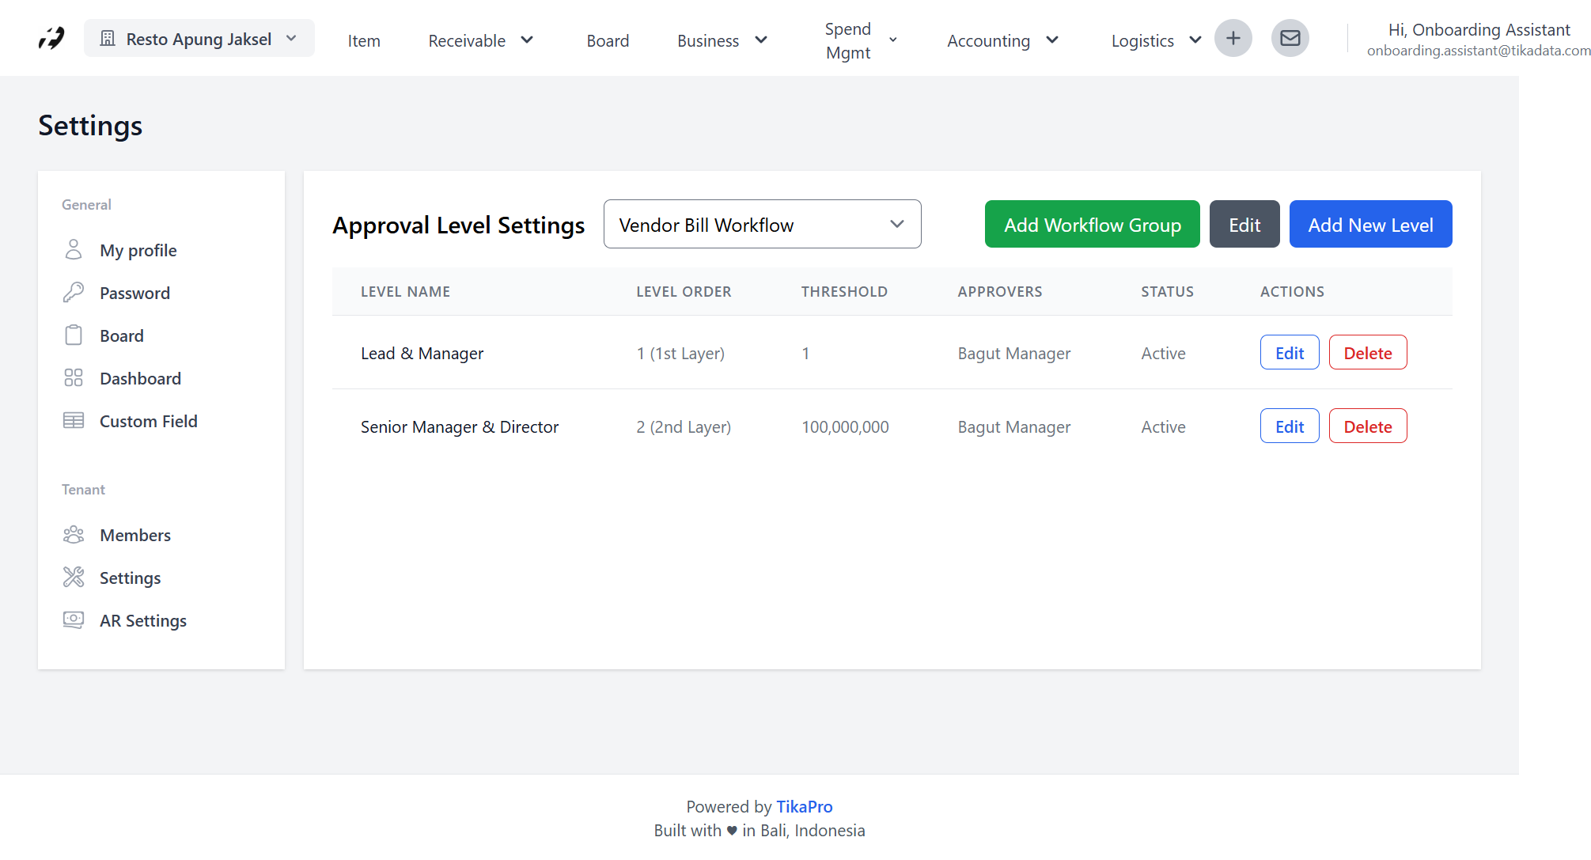
Task: Expand the Logistics navigation dropdown
Action: (1154, 40)
